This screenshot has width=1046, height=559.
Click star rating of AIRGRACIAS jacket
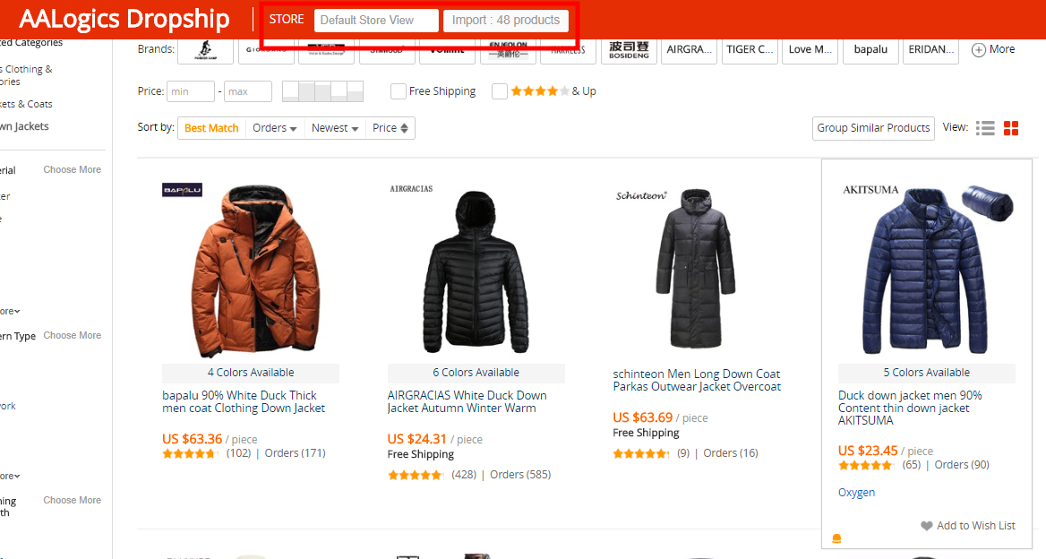[416, 475]
